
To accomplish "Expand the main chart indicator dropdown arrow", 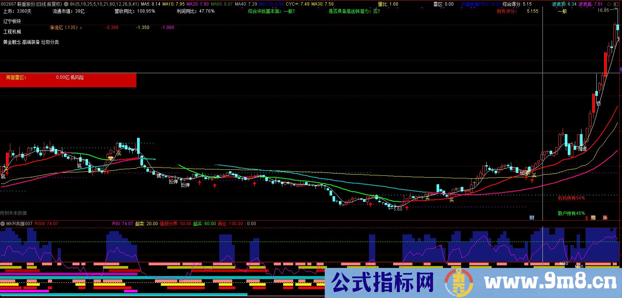I will click(66, 4).
